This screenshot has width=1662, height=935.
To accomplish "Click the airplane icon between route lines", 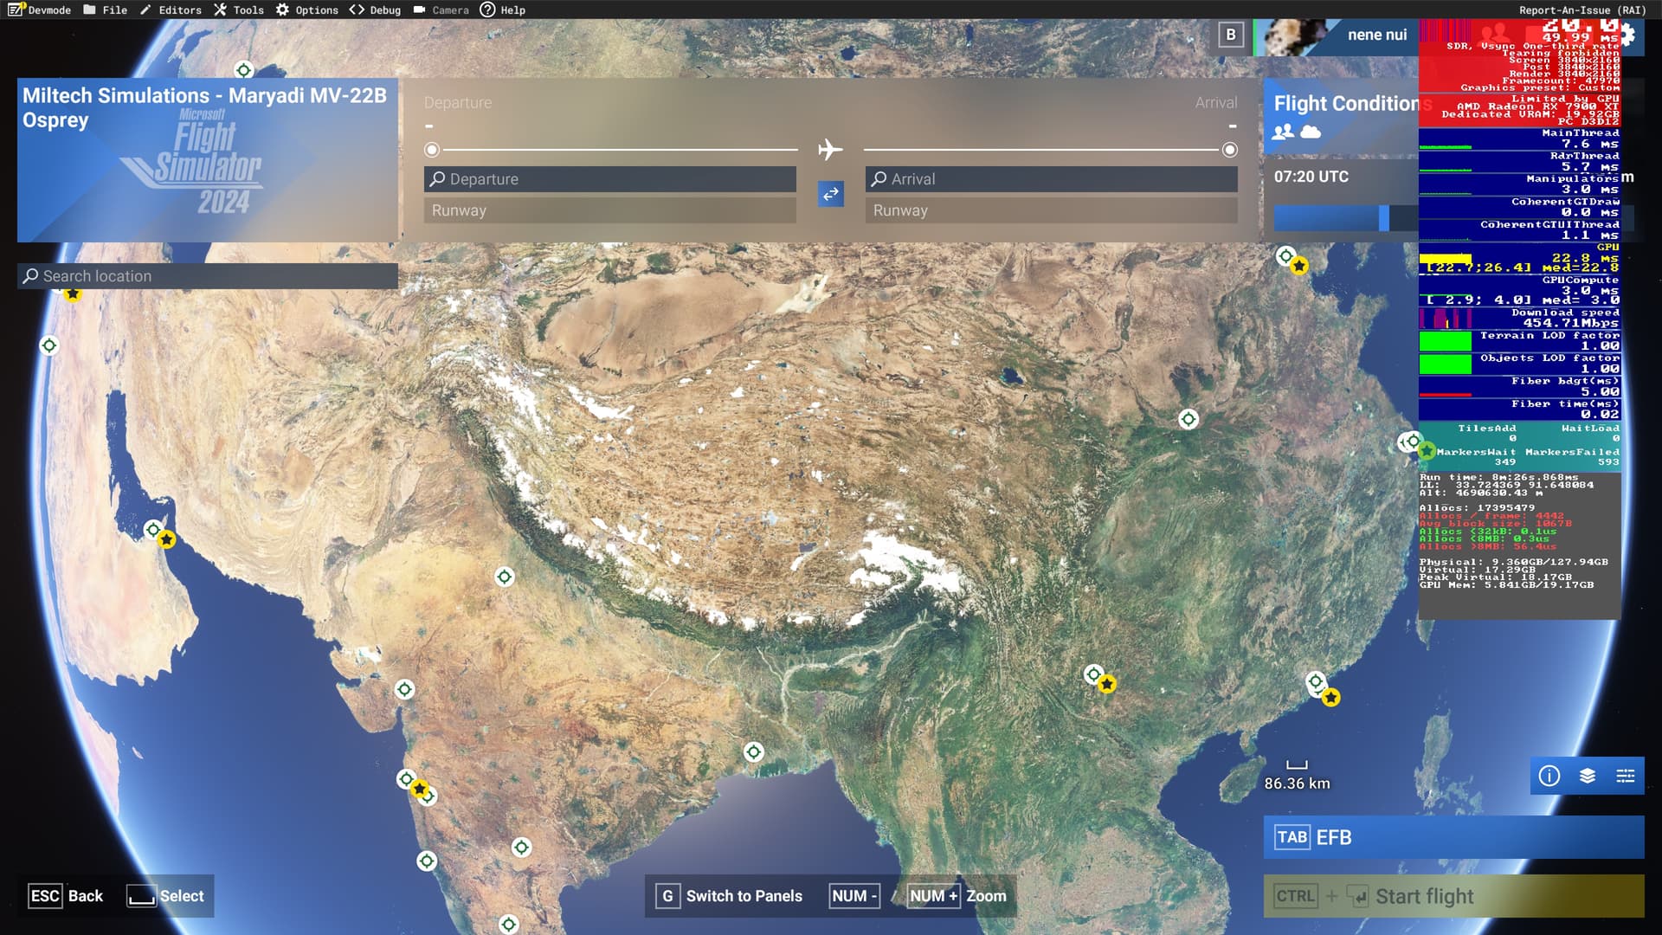I will coord(830,150).
